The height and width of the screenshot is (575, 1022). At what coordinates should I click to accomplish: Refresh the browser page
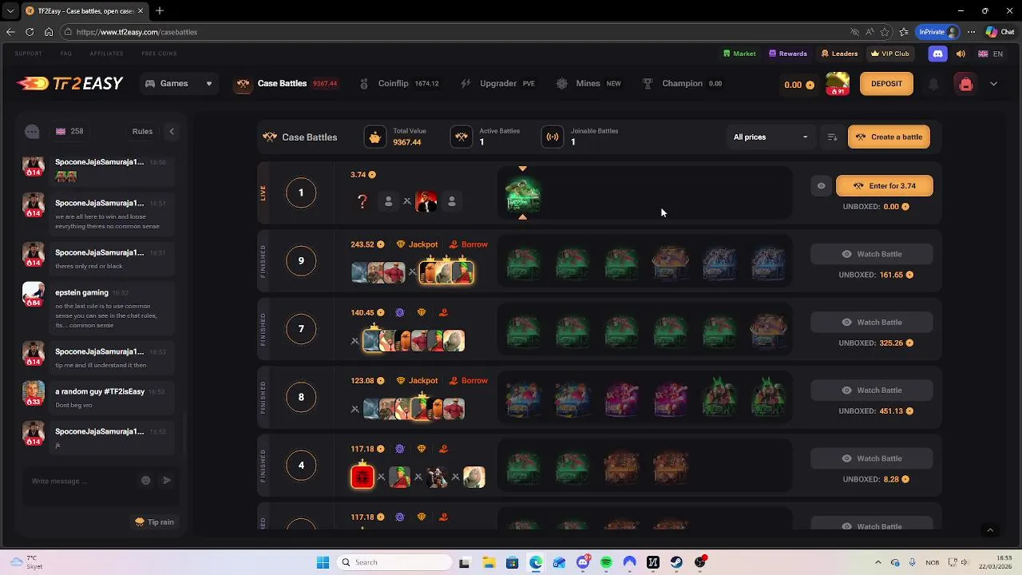pyautogui.click(x=30, y=32)
